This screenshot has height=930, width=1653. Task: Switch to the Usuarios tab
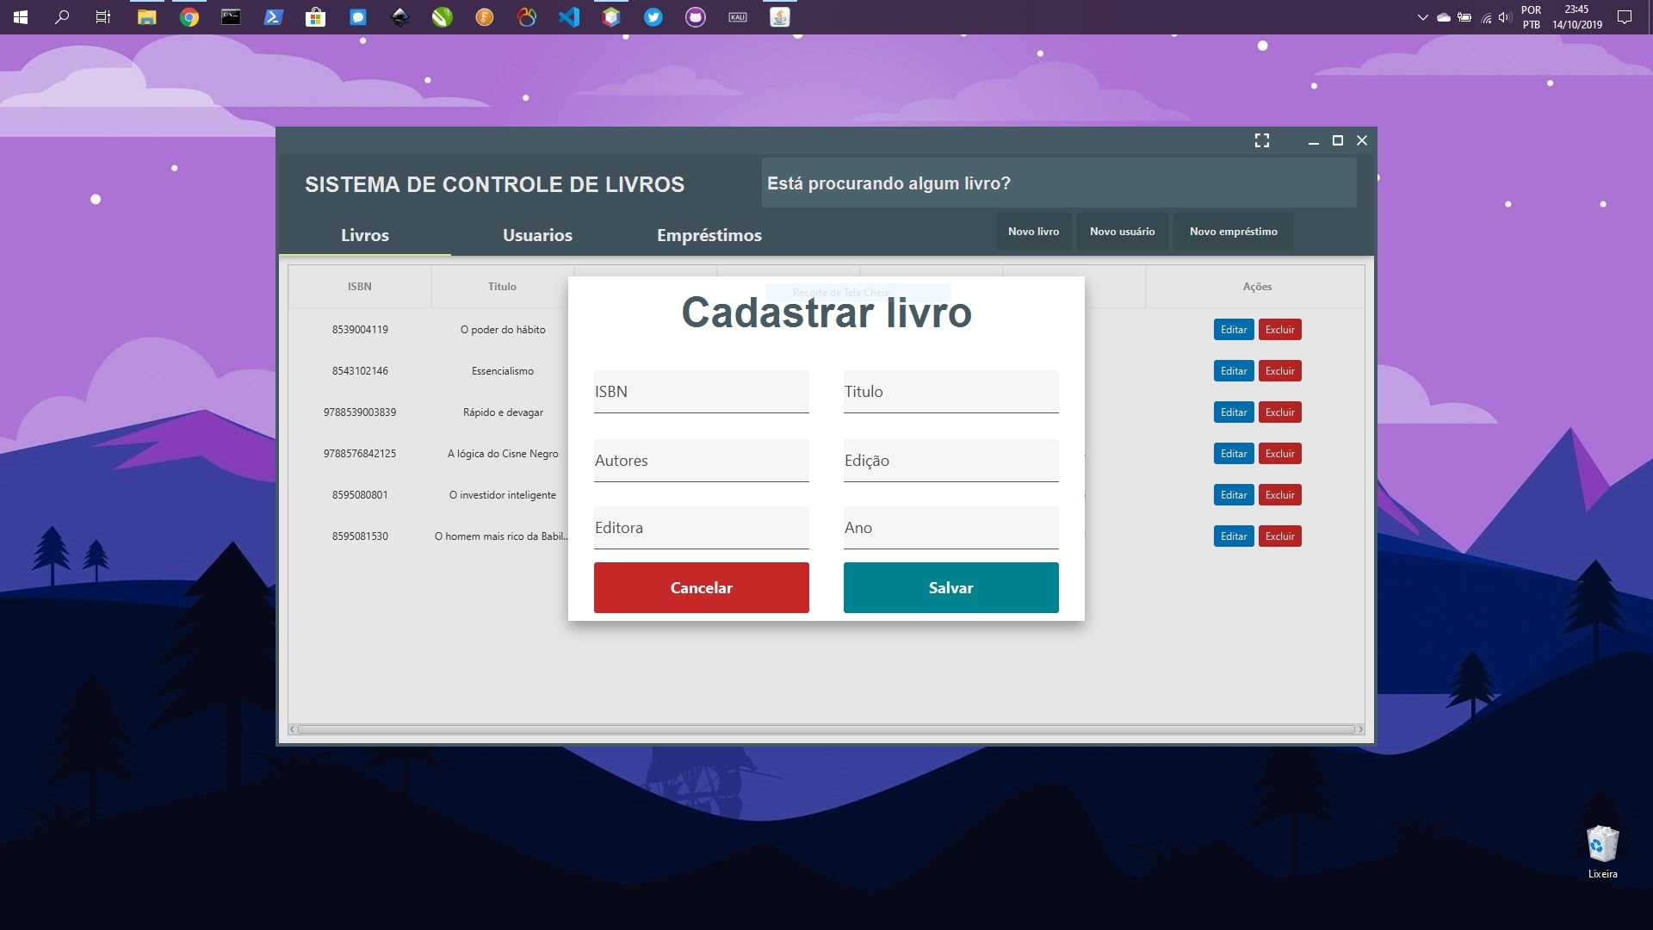[x=537, y=235]
